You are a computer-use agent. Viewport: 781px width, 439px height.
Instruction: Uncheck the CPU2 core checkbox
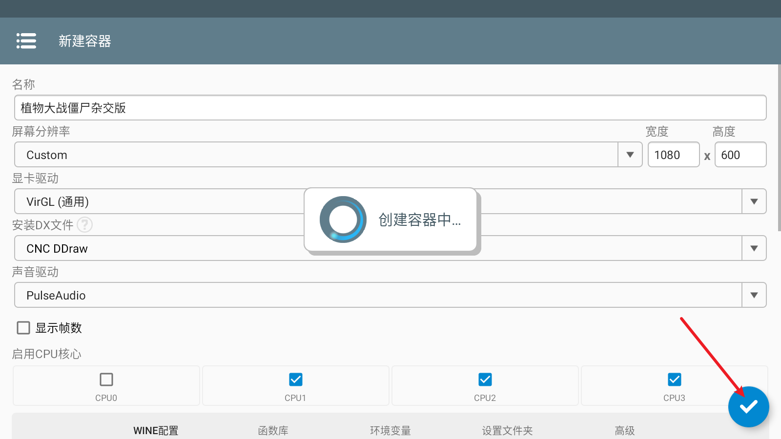click(485, 379)
